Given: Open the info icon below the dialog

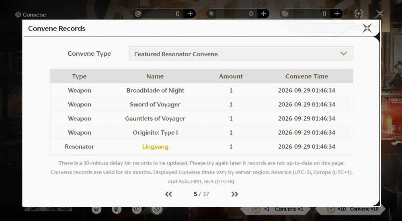Looking at the screenshot, I should (x=137, y=209).
